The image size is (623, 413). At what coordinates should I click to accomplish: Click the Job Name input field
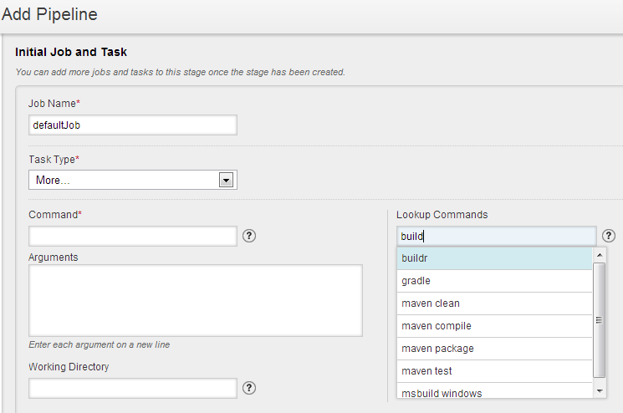pyautogui.click(x=132, y=125)
